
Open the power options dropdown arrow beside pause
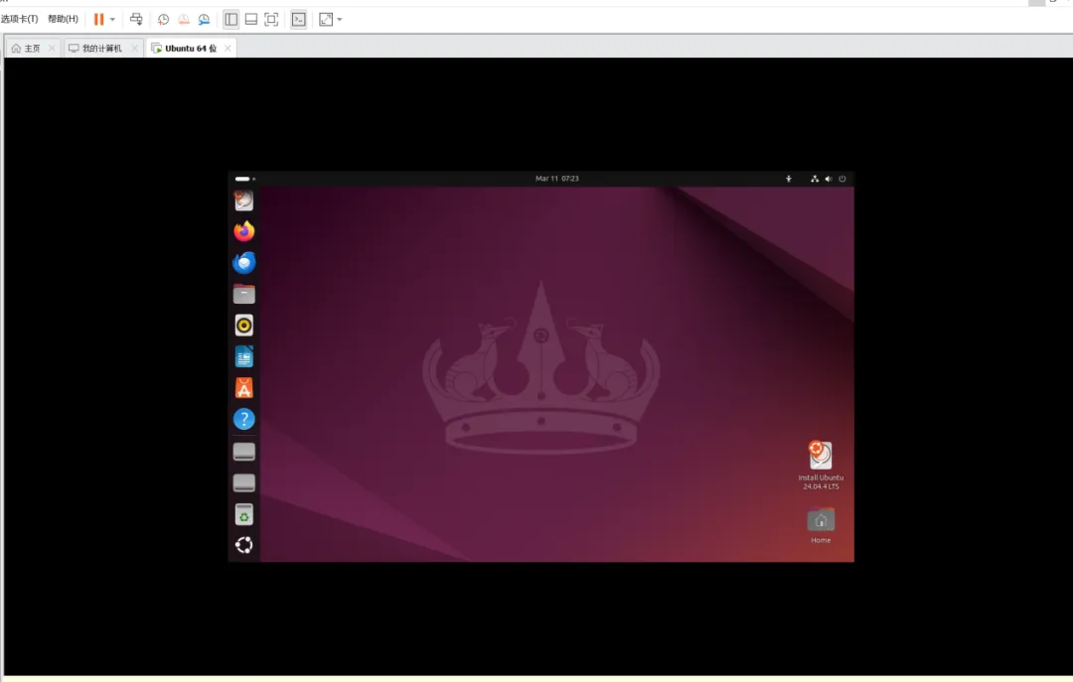113,19
